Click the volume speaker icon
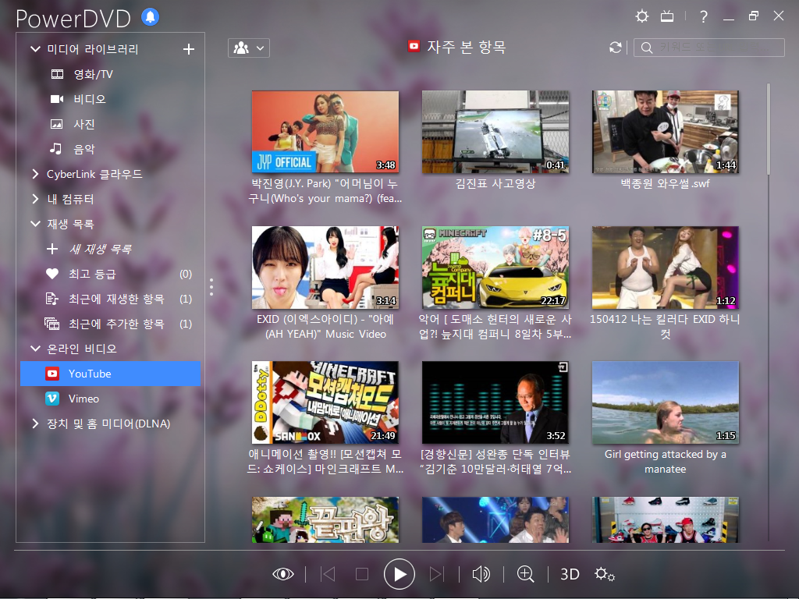Viewport: 799px width, 599px height. (481, 574)
